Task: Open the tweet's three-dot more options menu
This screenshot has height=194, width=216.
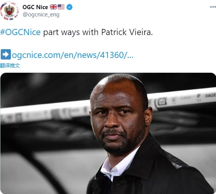Action: coord(213,7)
